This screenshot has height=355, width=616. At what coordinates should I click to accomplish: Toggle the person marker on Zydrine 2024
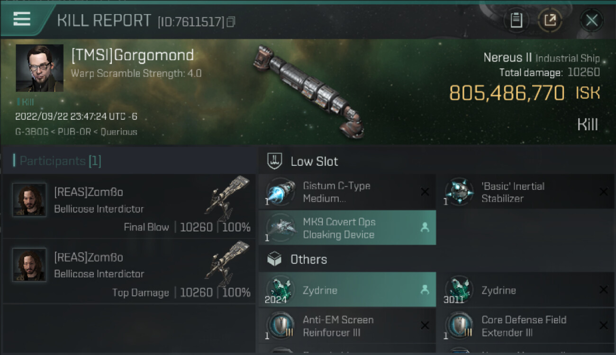coord(425,290)
